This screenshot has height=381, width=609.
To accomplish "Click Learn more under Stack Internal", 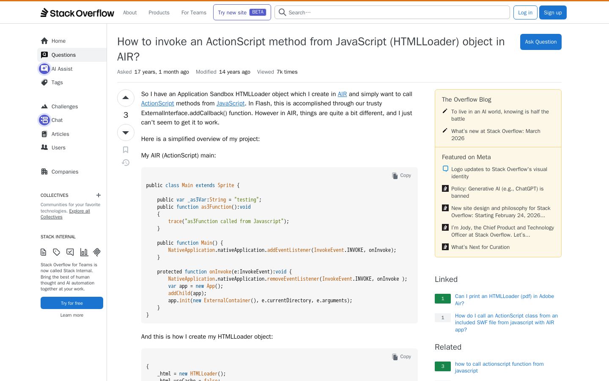I will 72,315.
